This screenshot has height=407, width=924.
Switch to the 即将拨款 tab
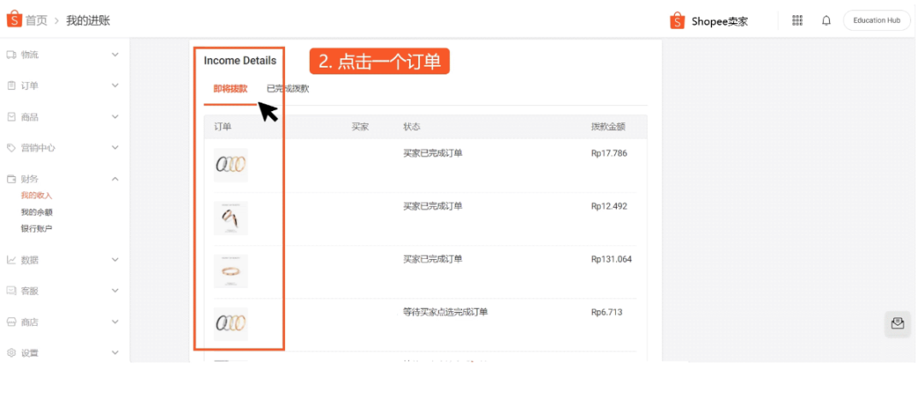(x=230, y=89)
